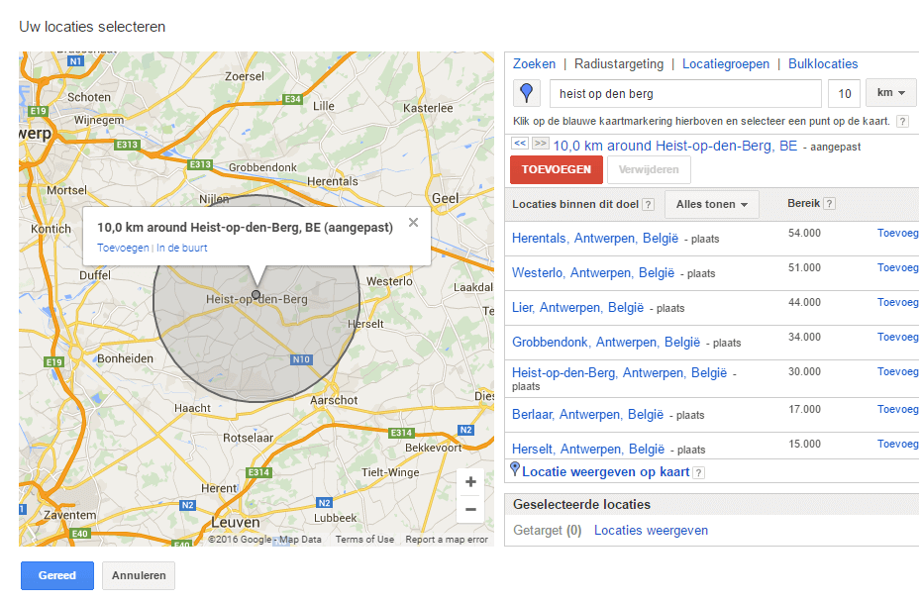Open help icon next to Bereik
Viewport: 921px width, 603px height.
(829, 204)
